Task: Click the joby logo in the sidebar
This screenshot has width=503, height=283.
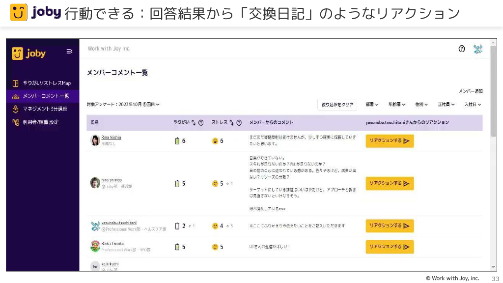Action: 29,53
